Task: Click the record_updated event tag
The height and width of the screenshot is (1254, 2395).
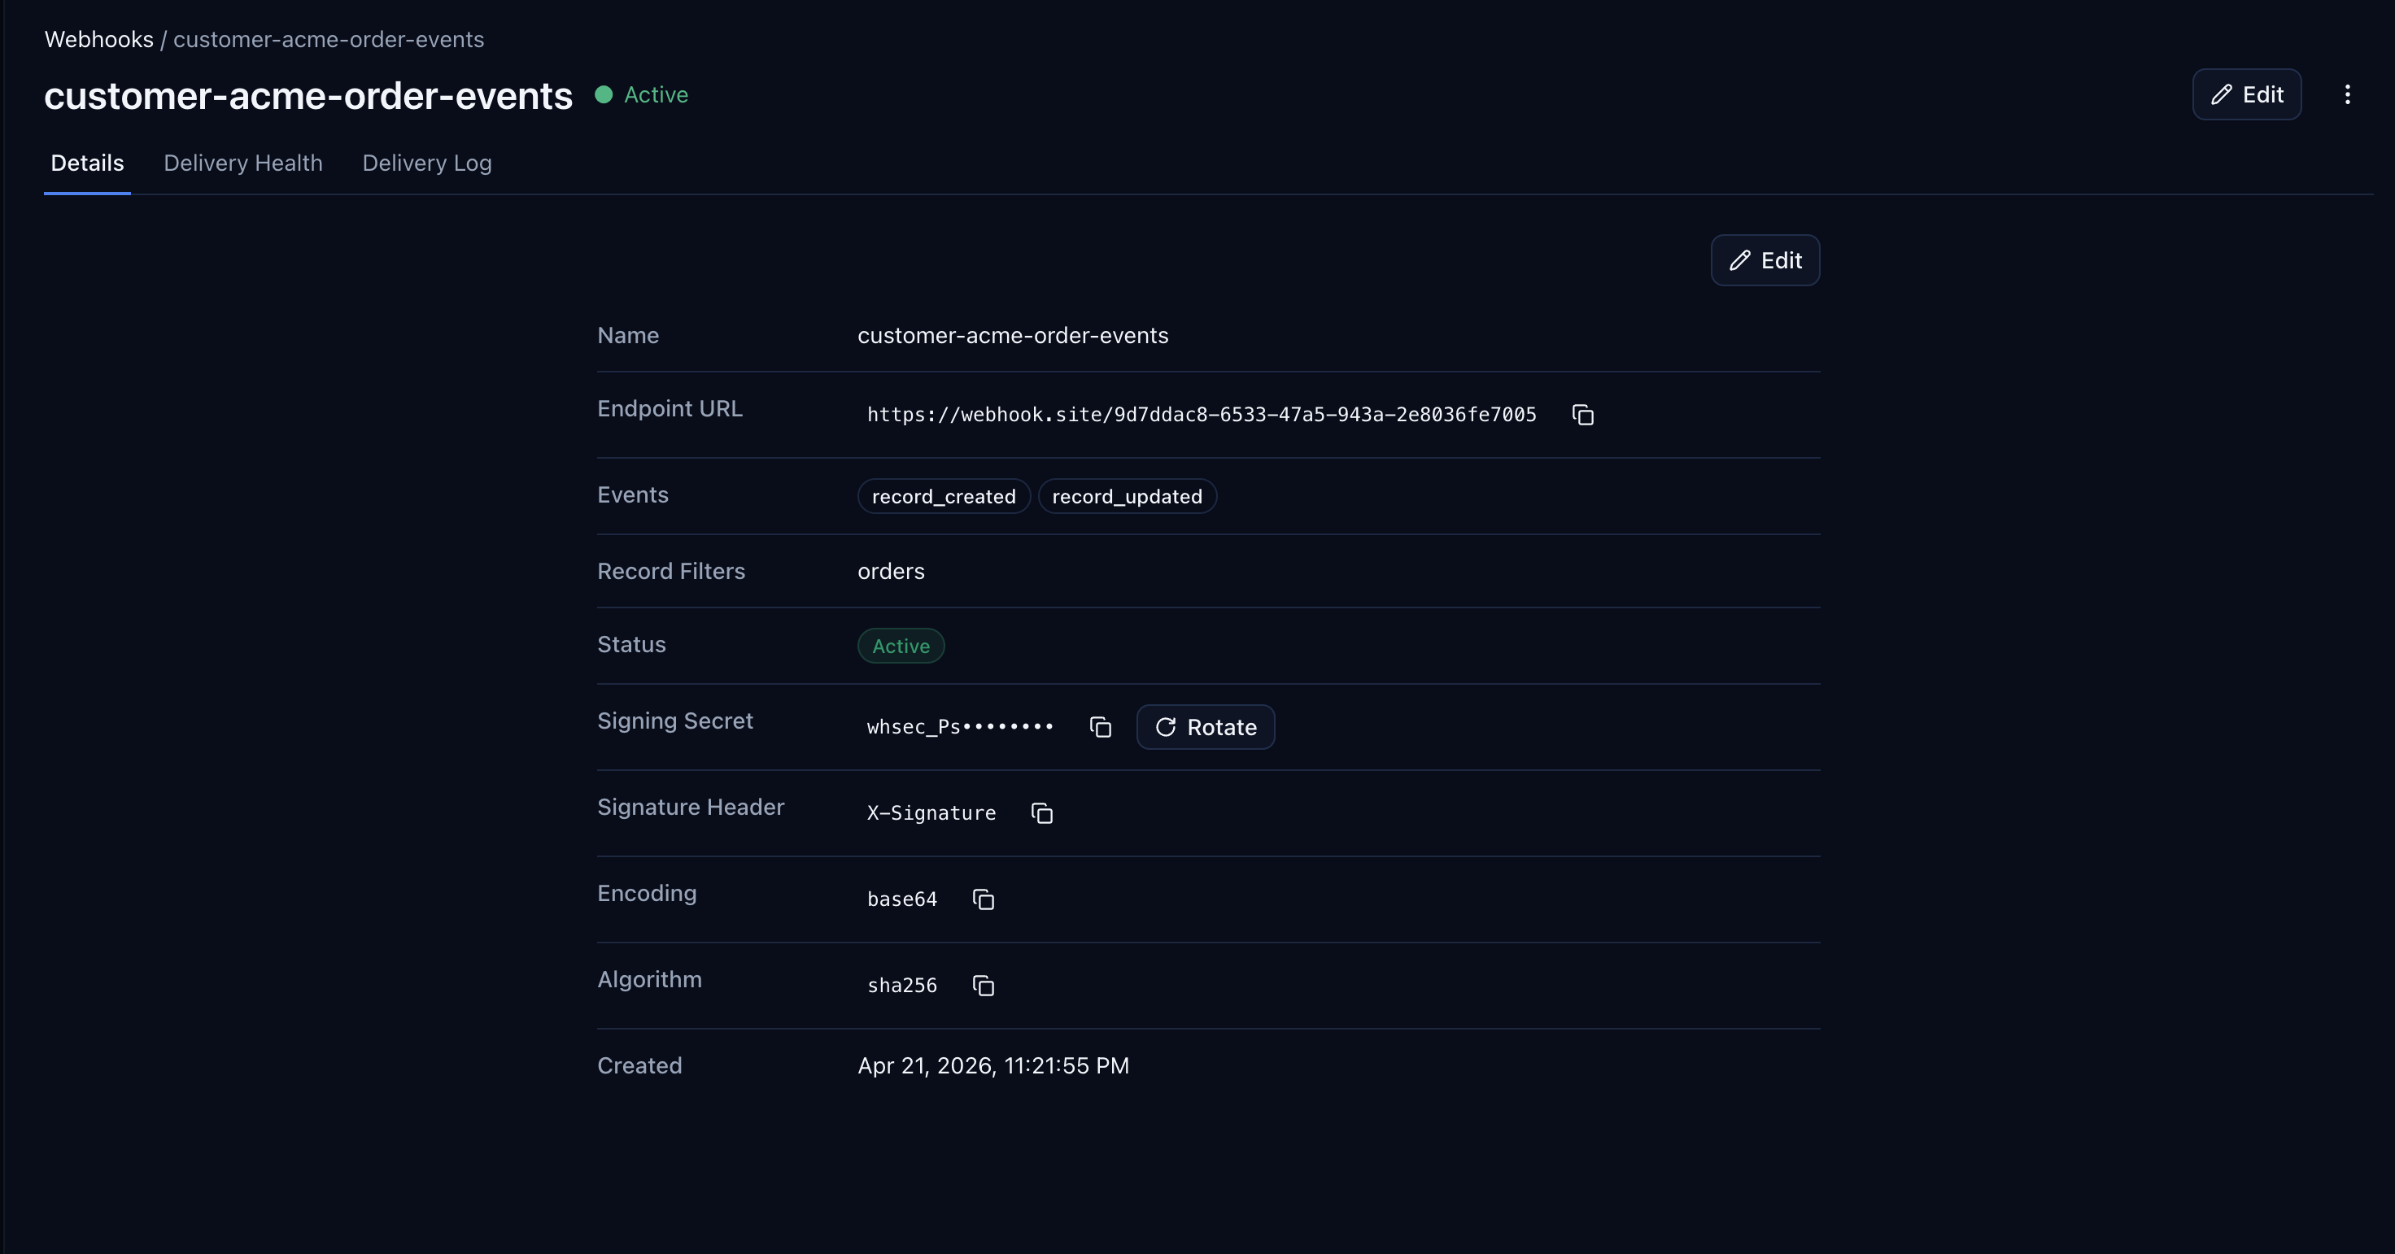Action: coord(1126,496)
